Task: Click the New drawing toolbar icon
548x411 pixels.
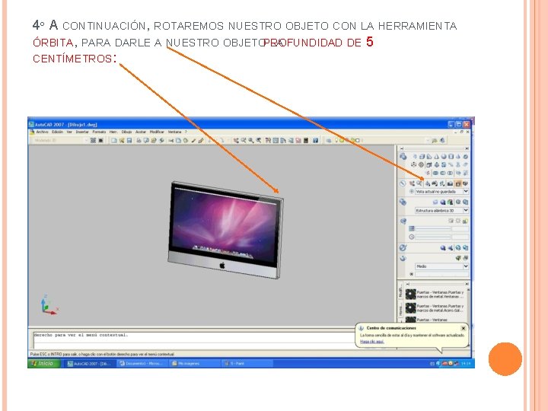Action: [x=114, y=140]
